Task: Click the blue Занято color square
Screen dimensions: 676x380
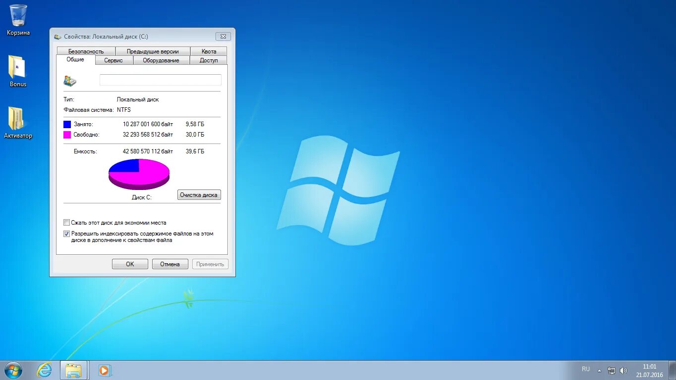Action: click(67, 124)
